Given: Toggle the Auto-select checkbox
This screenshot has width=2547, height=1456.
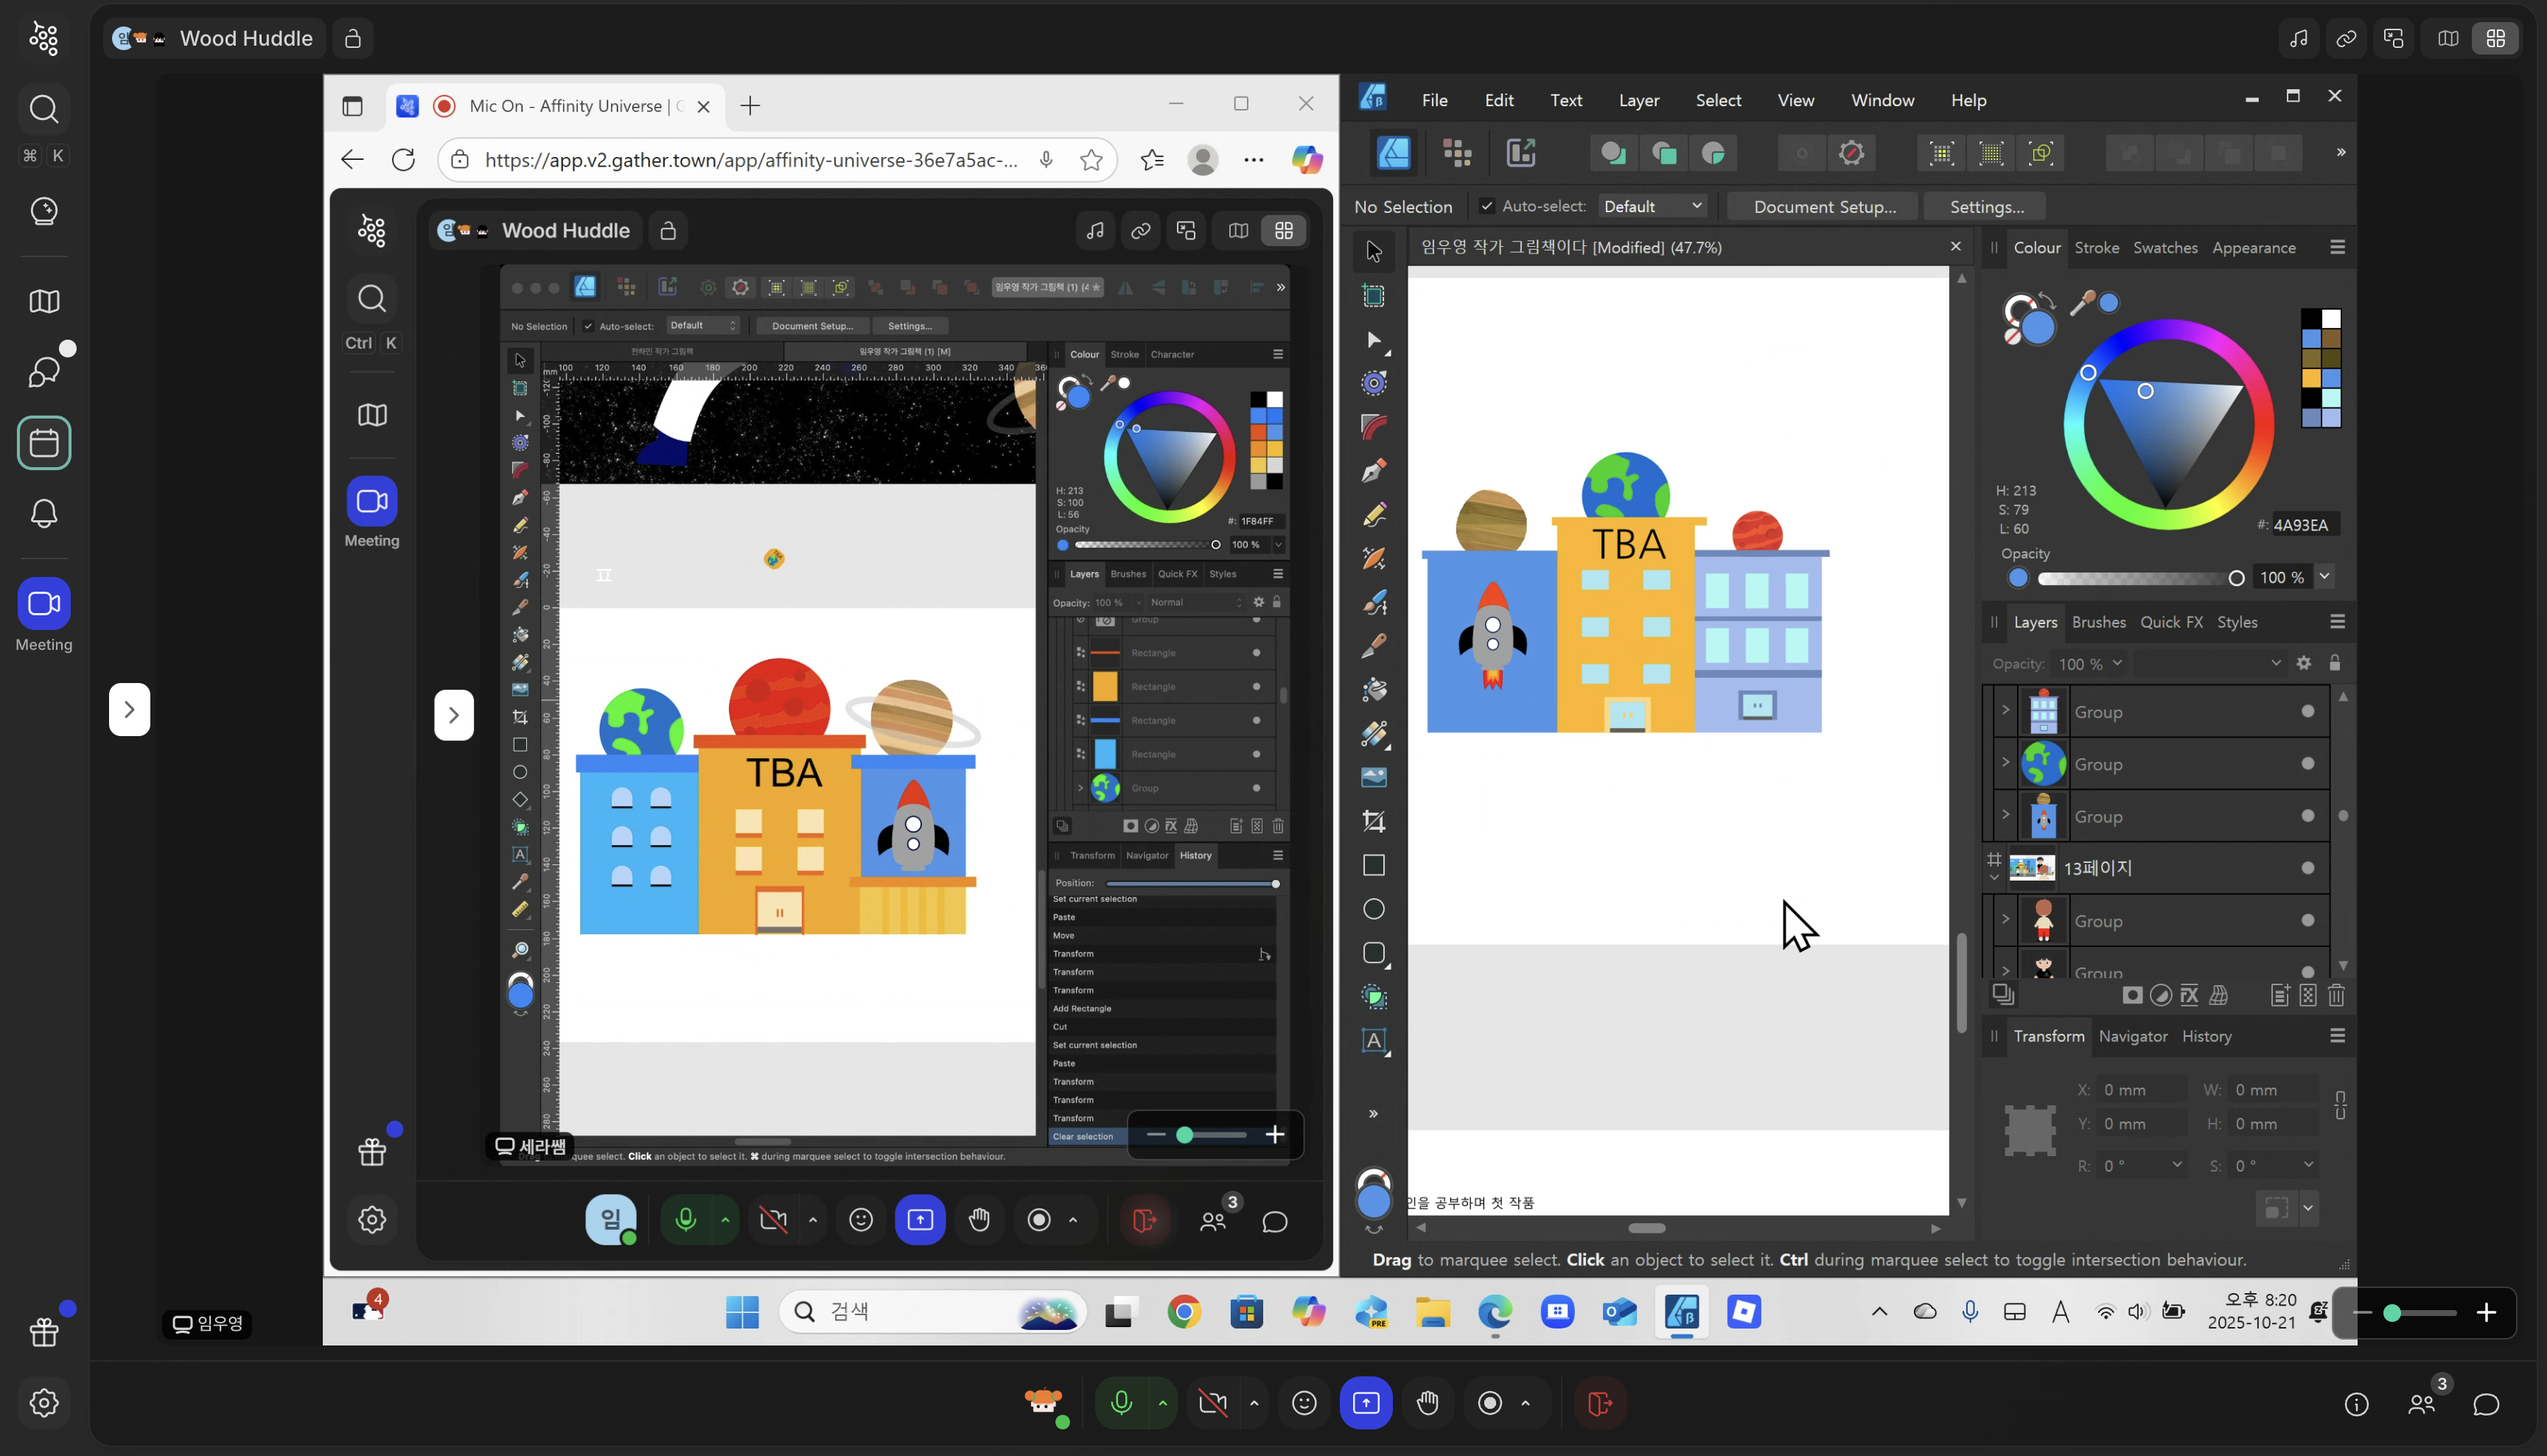Looking at the screenshot, I should (x=1487, y=206).
